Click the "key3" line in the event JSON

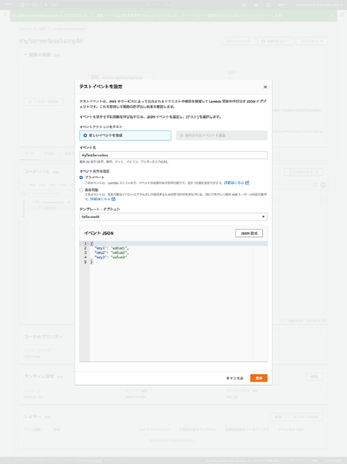click(110, 257)
